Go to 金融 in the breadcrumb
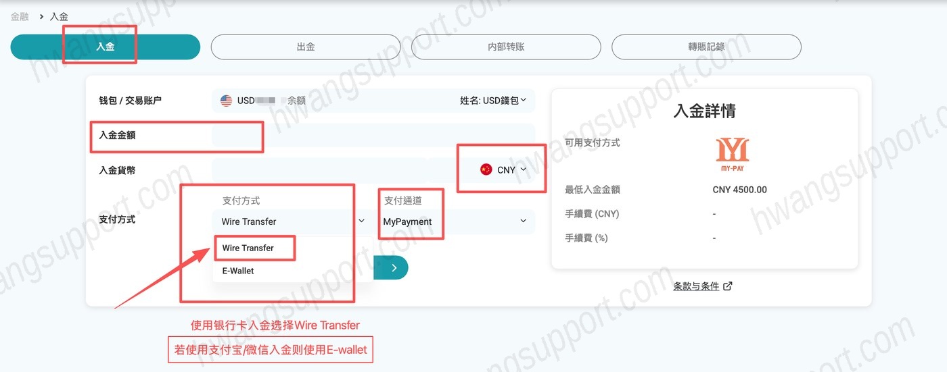Viewport: 947px width, 372px height. 20,16
